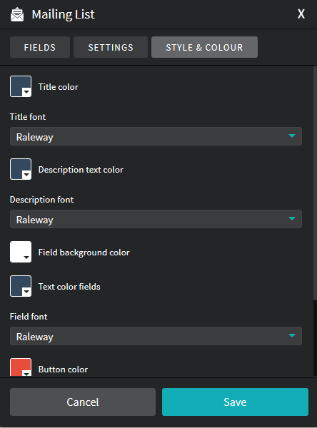Select the STYLE & COLOUR tab
This screenshot has width=317, height=428.
204,47
